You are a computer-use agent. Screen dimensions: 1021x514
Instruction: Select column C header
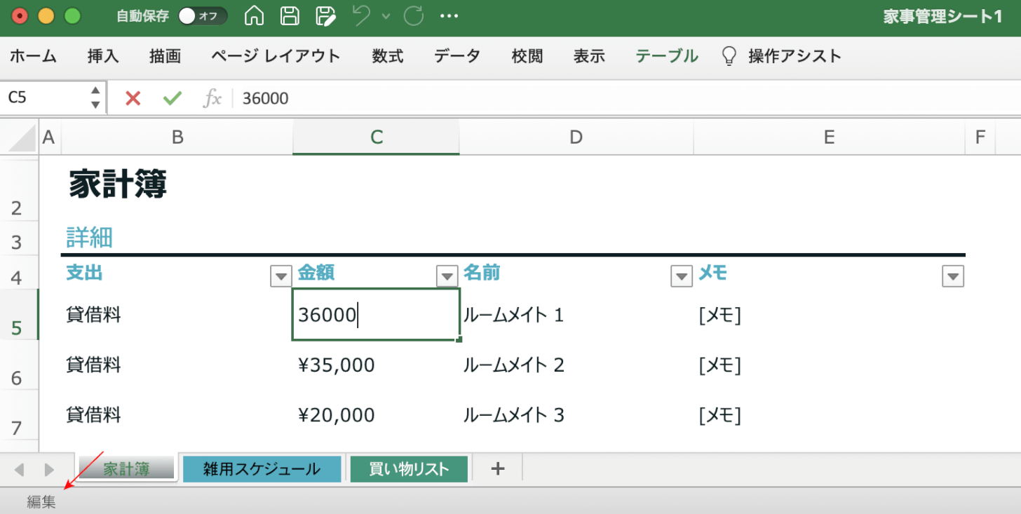(x=377, y=137)
